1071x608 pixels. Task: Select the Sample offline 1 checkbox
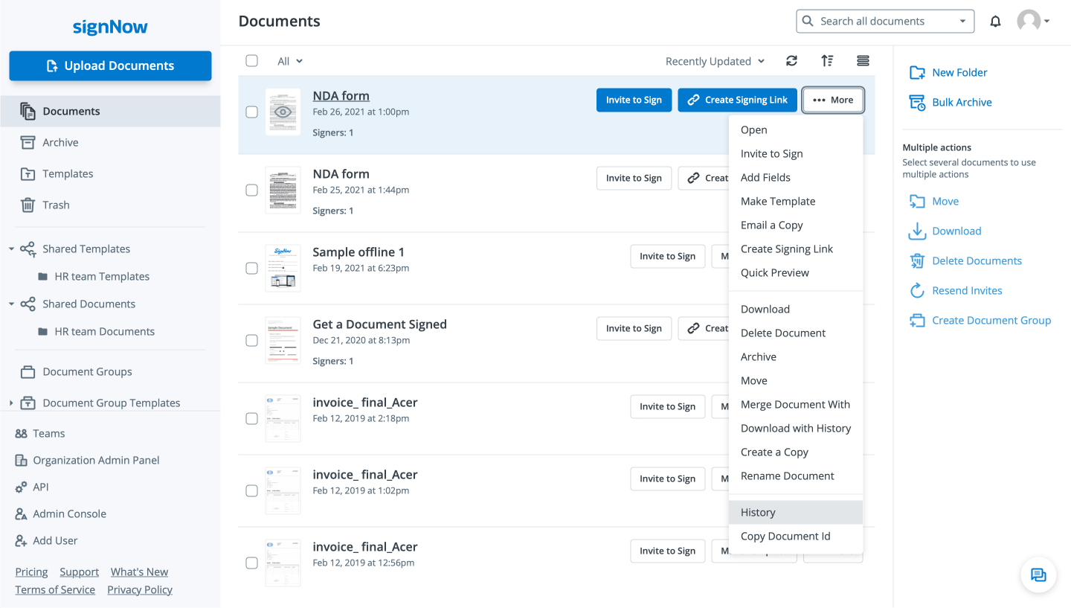point(252,268)
